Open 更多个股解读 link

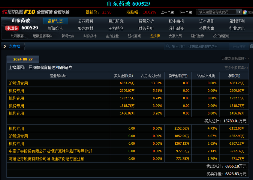236,68
